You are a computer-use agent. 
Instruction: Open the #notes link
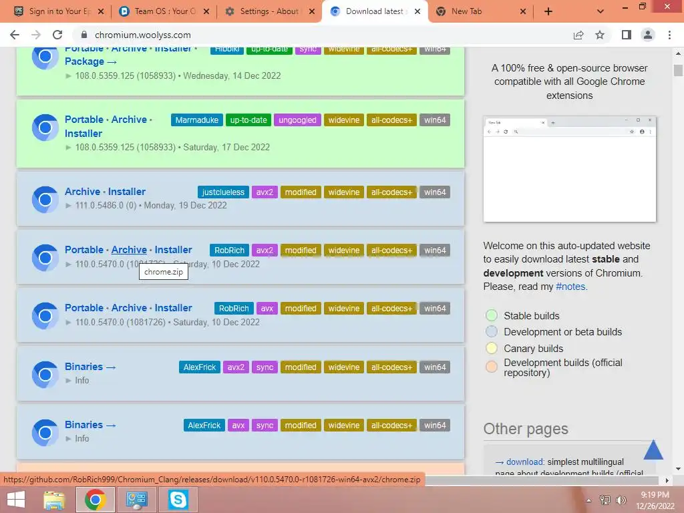pos(572,287)
